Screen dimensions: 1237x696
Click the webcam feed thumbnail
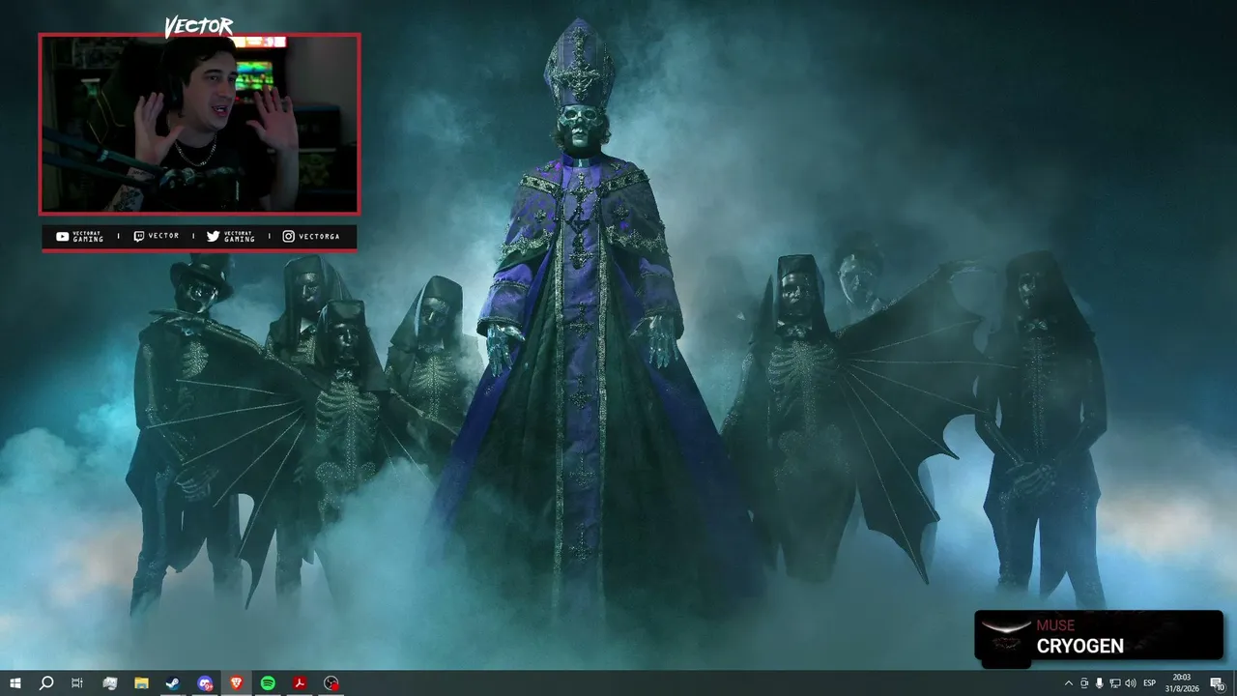[199, 124]
